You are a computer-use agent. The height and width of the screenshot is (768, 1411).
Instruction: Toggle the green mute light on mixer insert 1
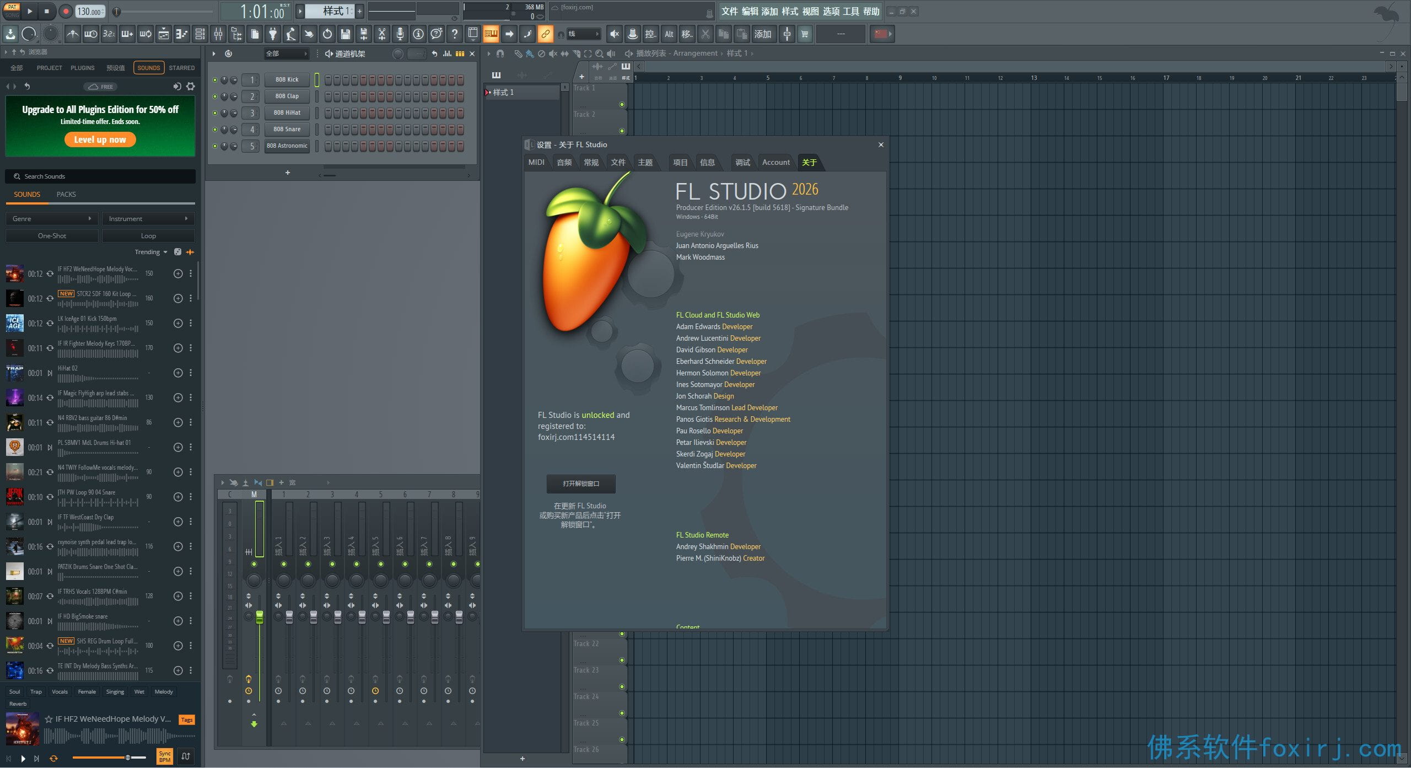[x=284, y=564]
